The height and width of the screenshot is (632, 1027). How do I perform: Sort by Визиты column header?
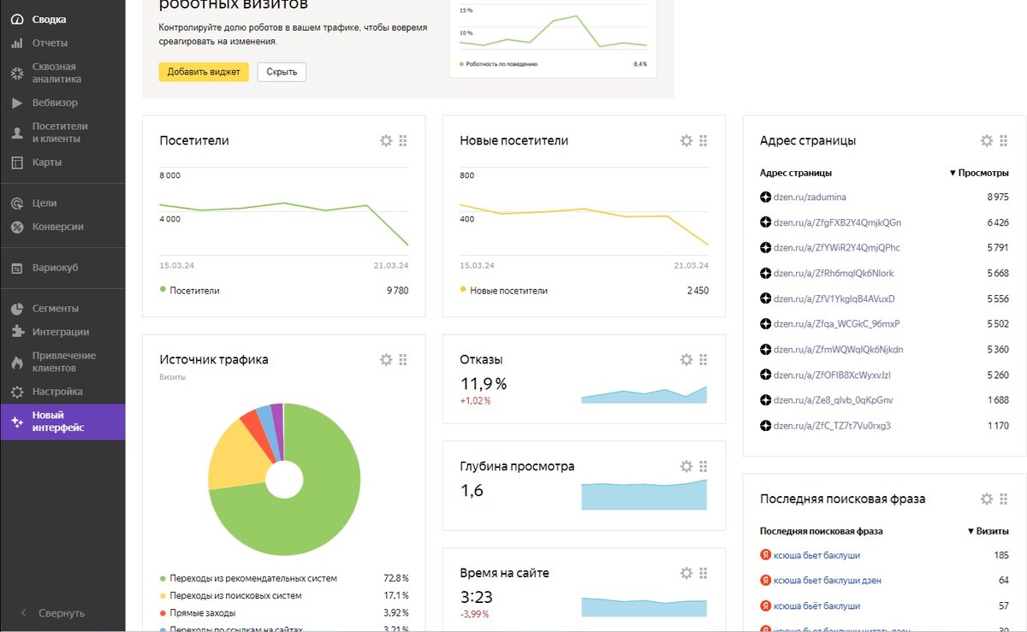coord(988,531)
